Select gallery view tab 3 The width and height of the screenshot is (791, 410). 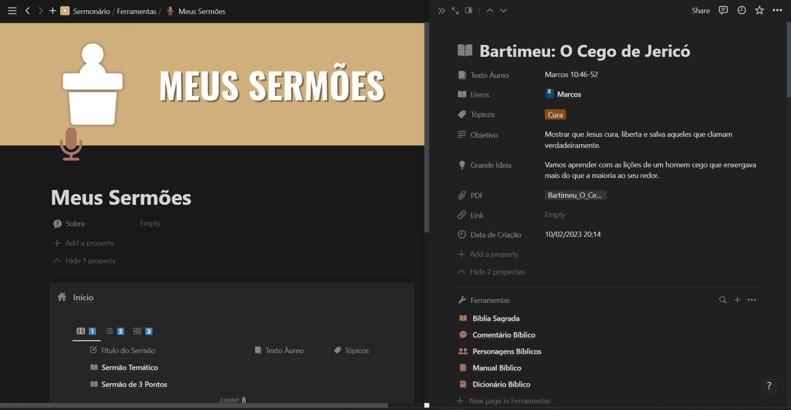pos(143,331)
